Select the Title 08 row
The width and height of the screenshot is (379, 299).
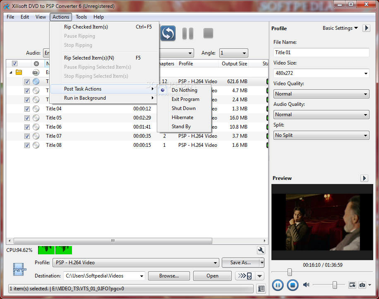pyautogui.click(x=137, y=145)
